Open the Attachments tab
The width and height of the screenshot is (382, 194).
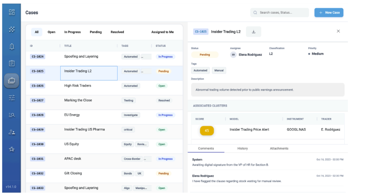279,149
